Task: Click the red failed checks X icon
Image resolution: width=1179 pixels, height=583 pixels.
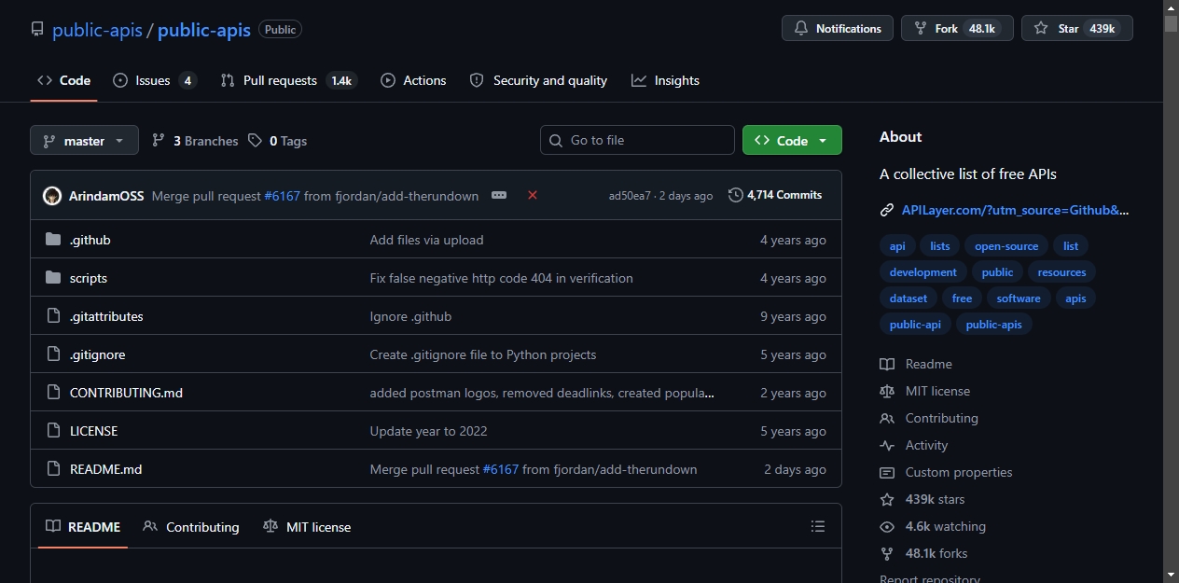Action: point(533,195)
